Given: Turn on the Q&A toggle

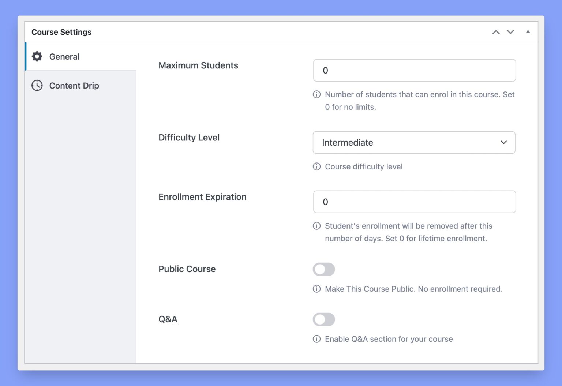Looking at the screenshot, I should 324,319.
